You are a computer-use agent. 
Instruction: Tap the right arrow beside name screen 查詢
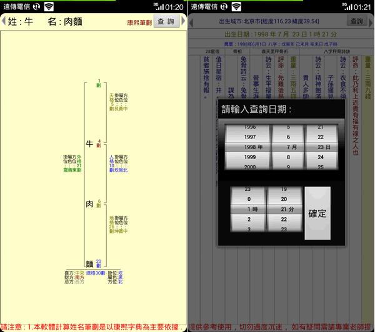183,21
